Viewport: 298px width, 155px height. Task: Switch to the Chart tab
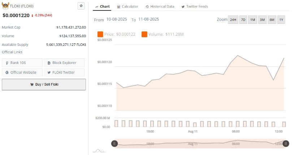point(102,7)
